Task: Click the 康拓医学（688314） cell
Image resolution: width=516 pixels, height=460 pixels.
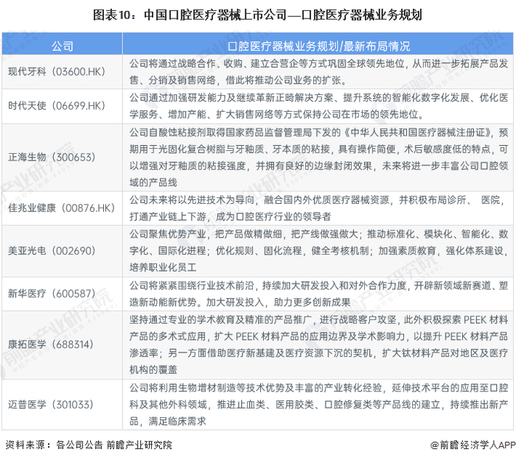Action: coord(62,344)
